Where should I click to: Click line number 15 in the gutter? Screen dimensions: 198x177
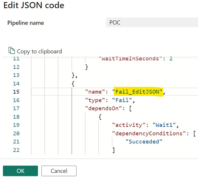(x=16, y=92)
